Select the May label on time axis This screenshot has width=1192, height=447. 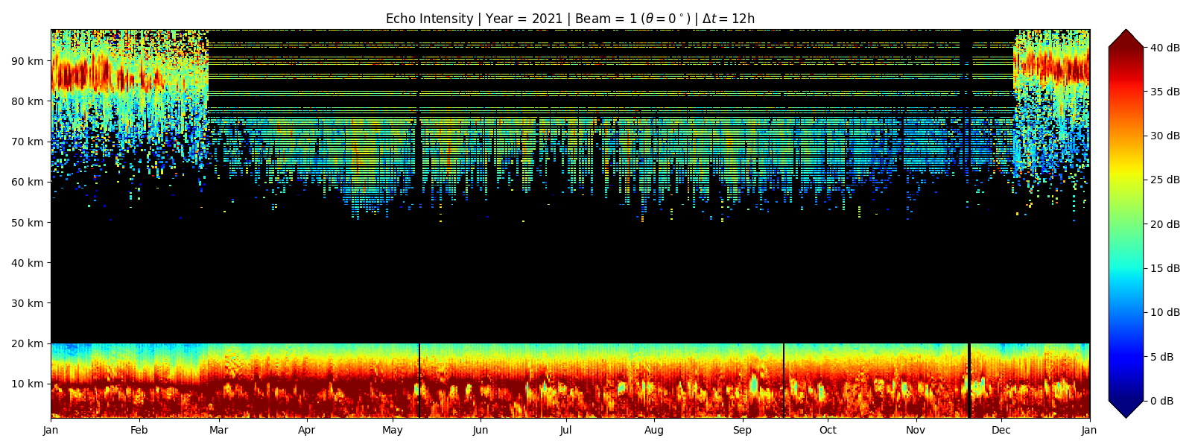coord(393,430)
